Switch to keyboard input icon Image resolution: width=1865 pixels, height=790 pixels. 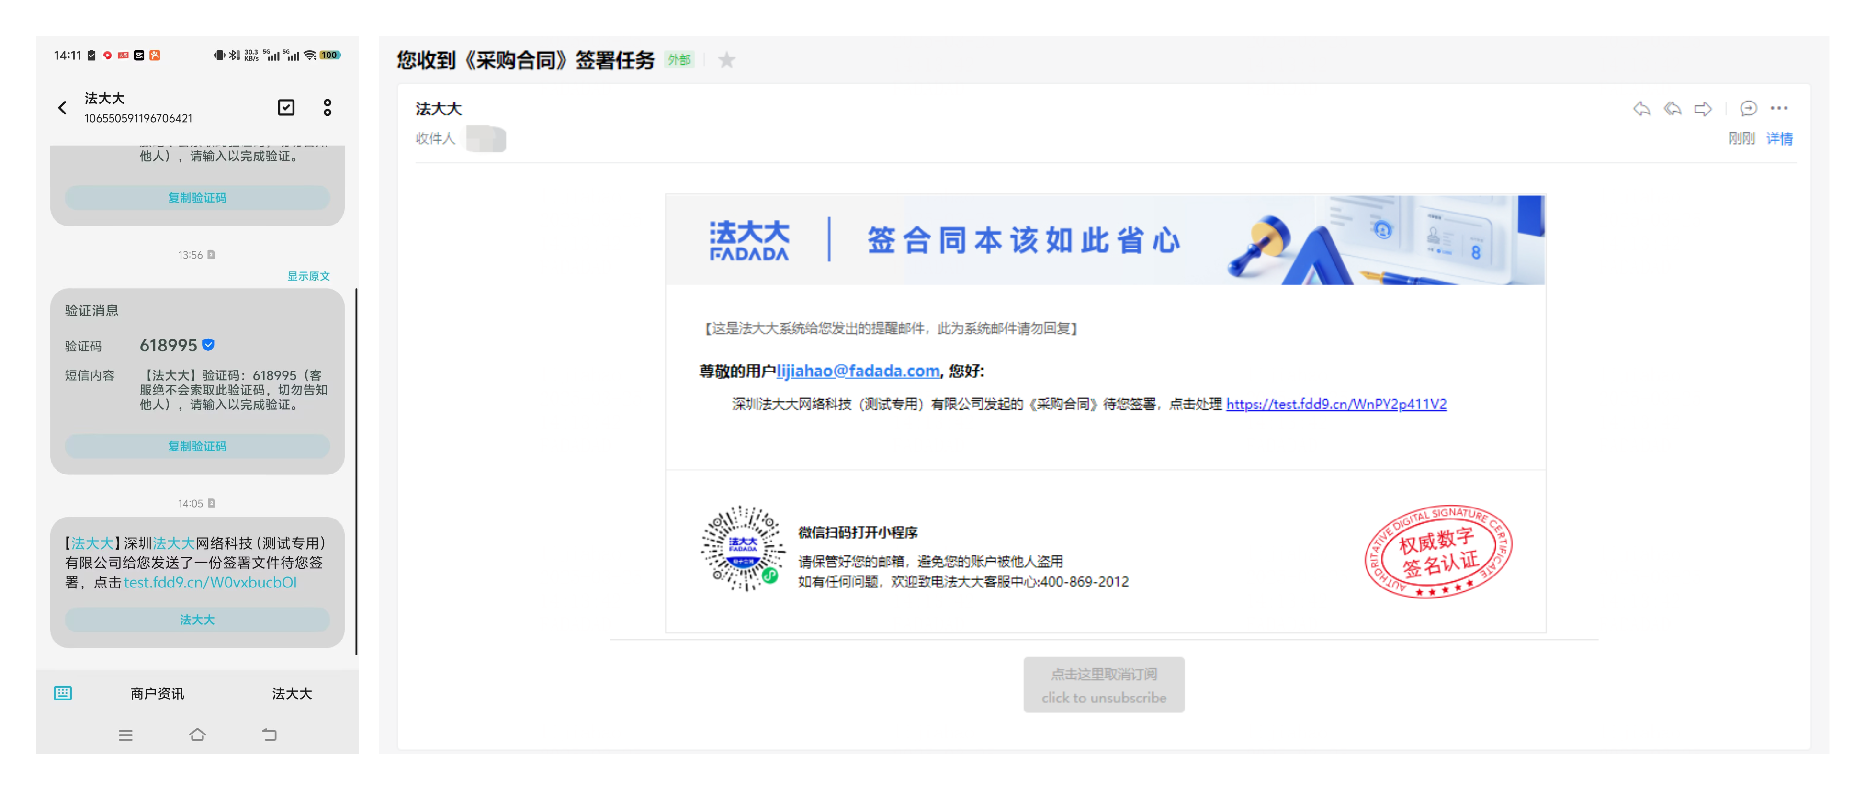(63, 693)
